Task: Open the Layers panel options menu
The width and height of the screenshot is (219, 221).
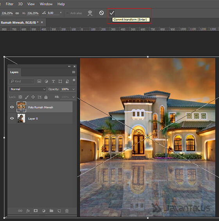Action: pyautogui.click(x=74, y=72)
